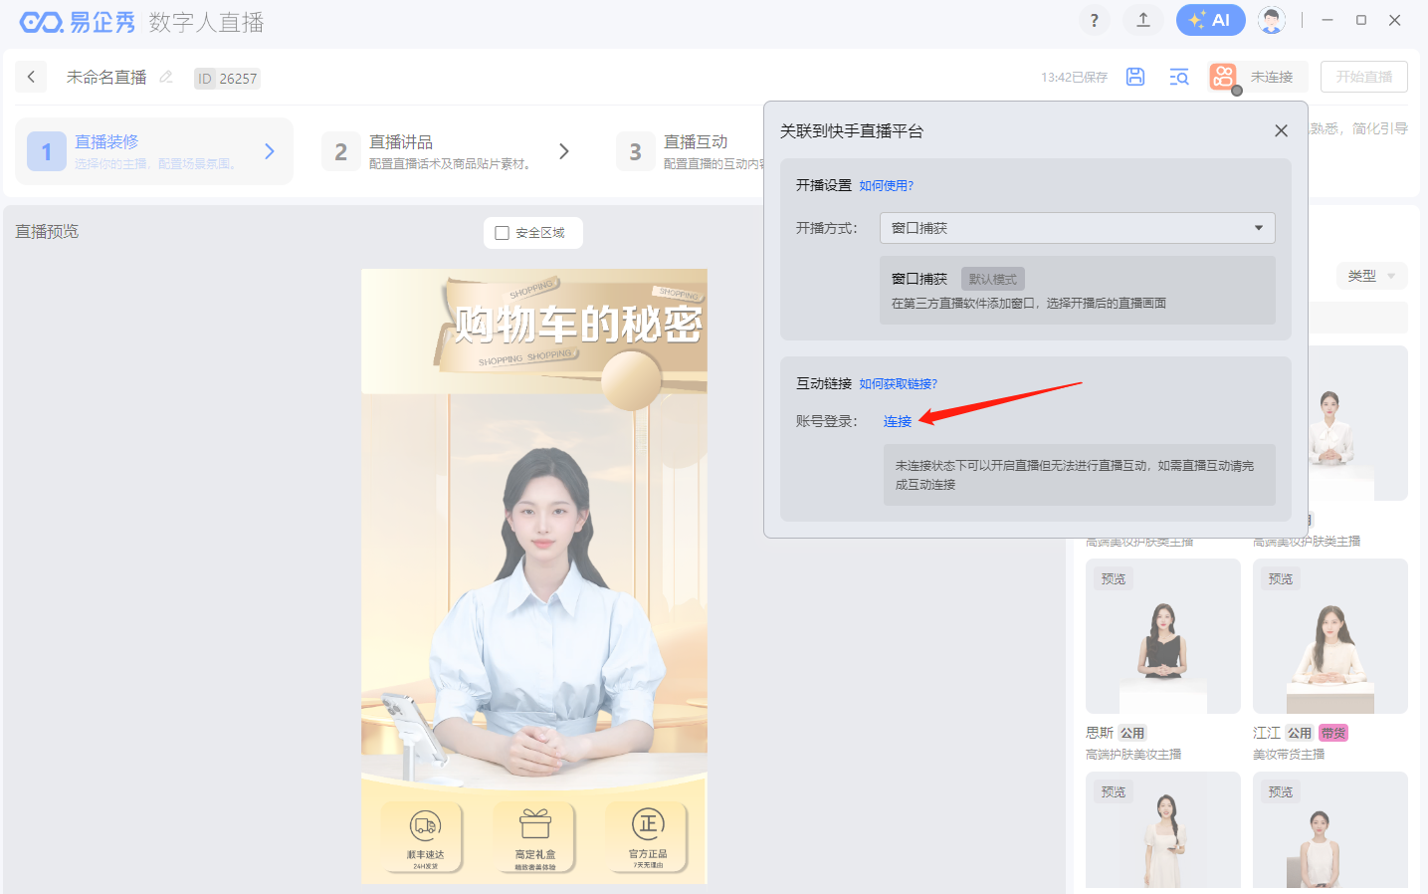Open the 开播方式 窗口捕获 dropdown

(x=1077, y=228)
